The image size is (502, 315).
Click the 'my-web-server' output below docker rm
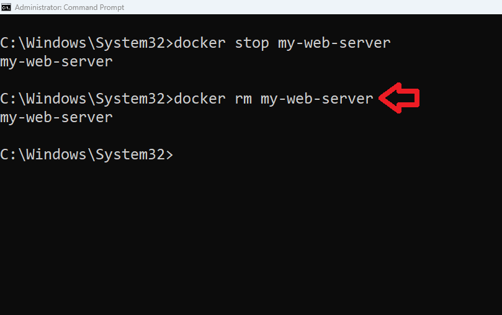pyautogui.click(x=56, y=117)
